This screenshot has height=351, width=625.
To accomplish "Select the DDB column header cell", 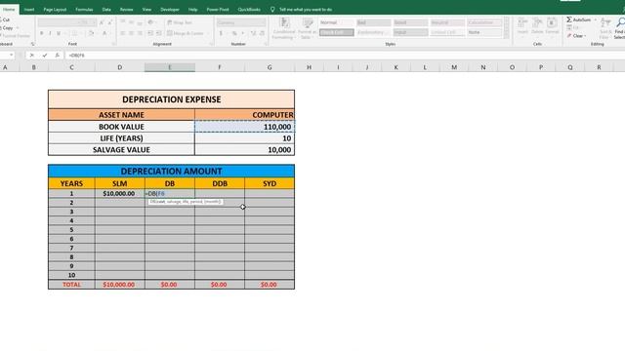I will click(x=220, y=183).
